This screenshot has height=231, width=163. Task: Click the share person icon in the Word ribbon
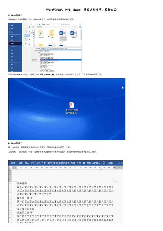coord(119,163)
